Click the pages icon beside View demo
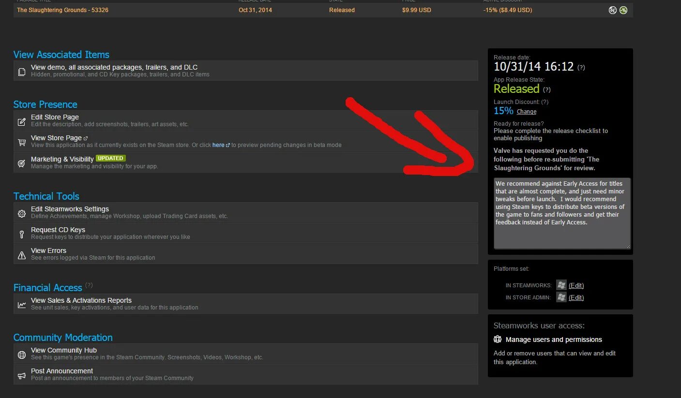The image size is (681, 398). tap(22, 72)
